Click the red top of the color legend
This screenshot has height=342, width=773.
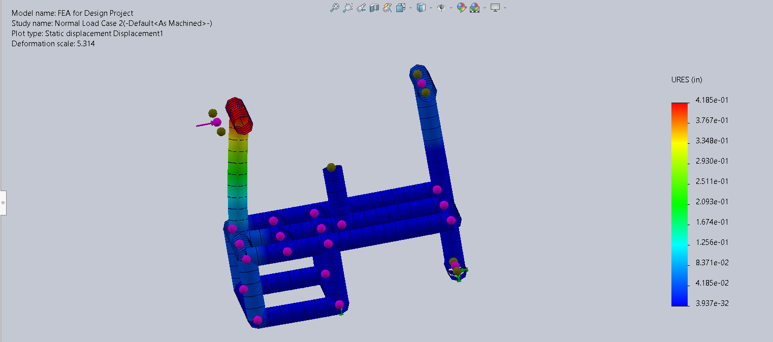[679, 107]
